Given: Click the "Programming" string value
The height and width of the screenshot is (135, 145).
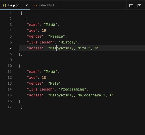Looking at the screenshot, I should point(72,89).
